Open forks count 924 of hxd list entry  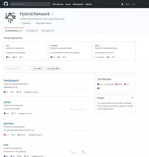[19, 156]
